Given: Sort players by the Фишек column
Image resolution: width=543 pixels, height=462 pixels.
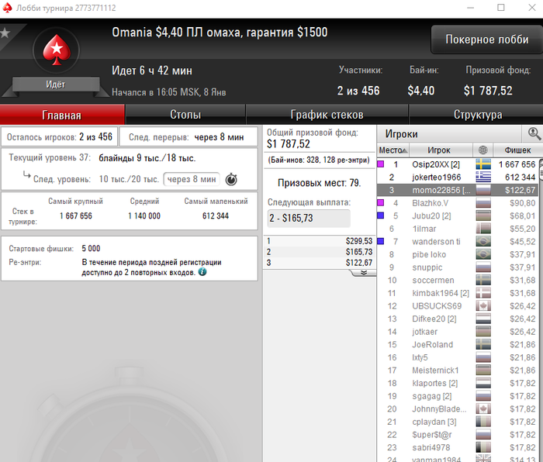Looking at the screenshot, I should (x=517, y=150).
